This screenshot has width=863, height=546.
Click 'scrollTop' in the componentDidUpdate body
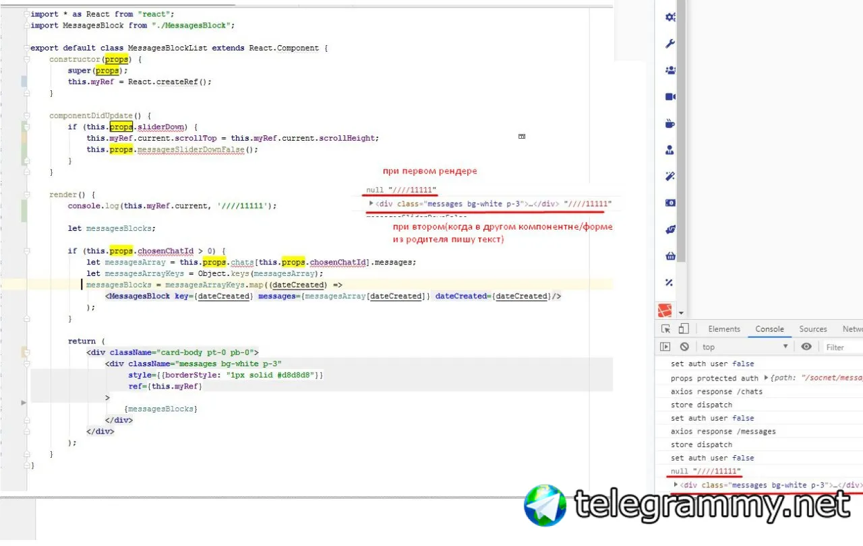[196, 138]
